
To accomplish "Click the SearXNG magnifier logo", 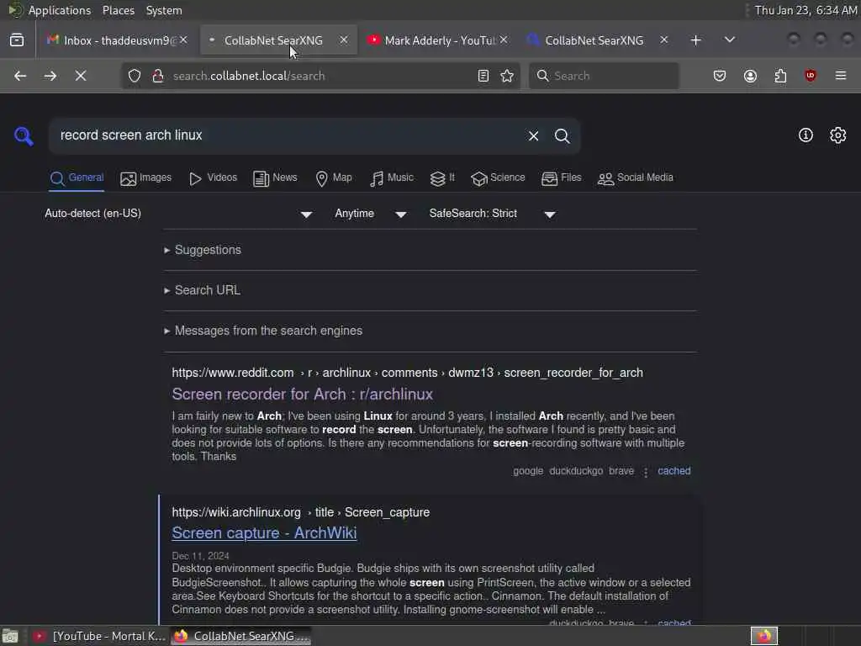I will coord(24,135).
